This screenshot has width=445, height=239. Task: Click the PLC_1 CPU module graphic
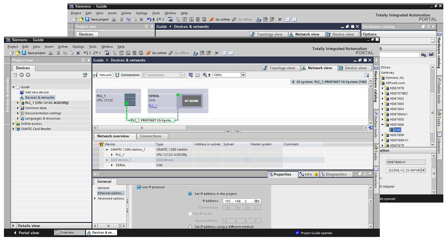click(x=130, y=100)
